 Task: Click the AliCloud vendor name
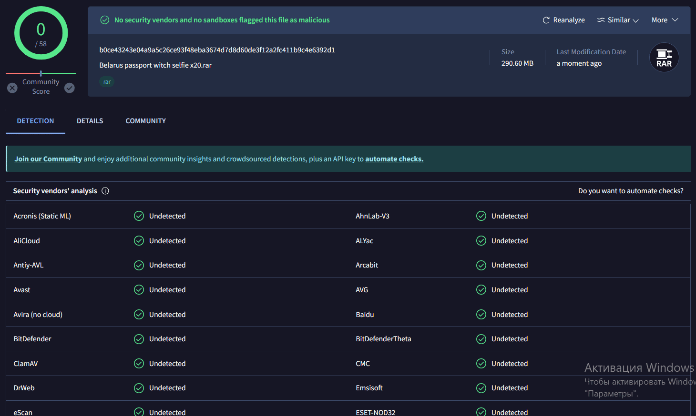(x=27, y=241)
